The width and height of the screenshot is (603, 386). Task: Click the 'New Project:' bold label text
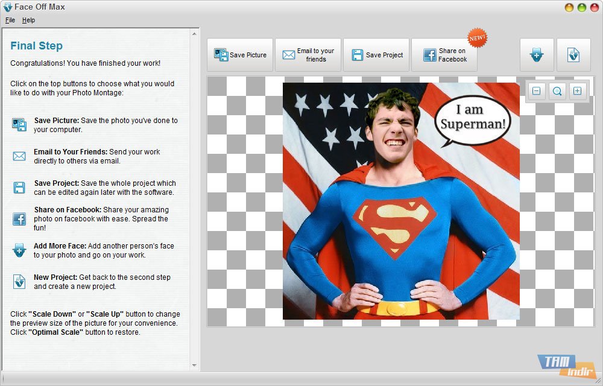55,277
